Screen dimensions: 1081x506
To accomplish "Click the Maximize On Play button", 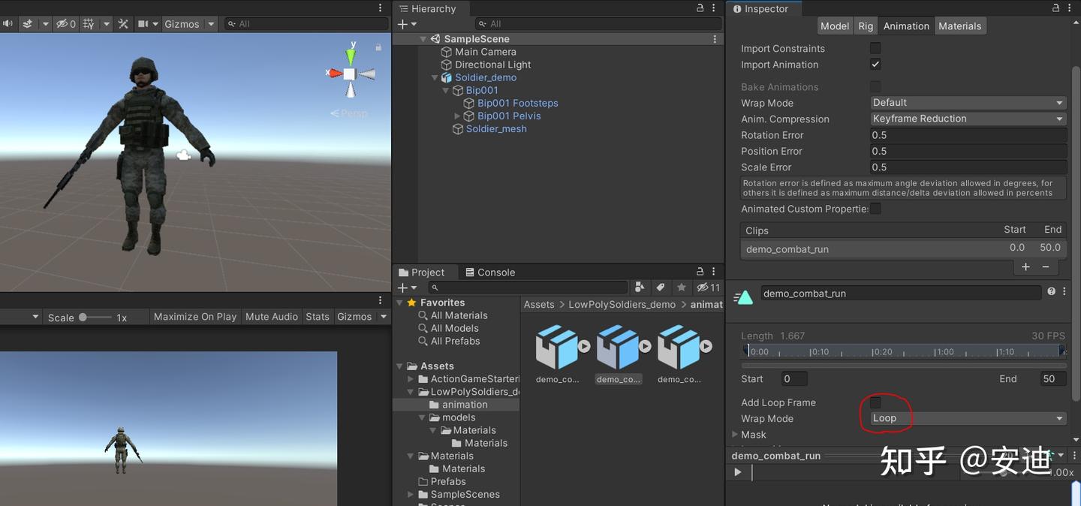I will coord(194,316).
